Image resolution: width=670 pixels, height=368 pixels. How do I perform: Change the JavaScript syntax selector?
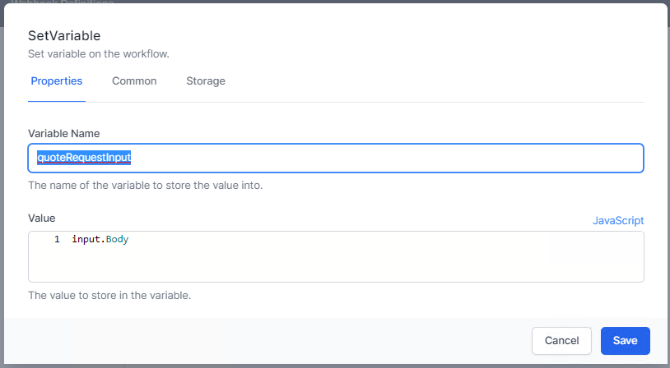click(x=618, y=220)
